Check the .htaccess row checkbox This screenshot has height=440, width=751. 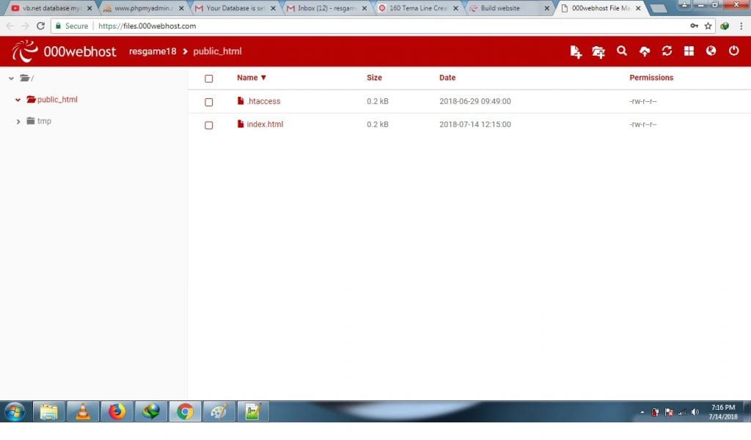pyautogui.click(x=209, y=102)
